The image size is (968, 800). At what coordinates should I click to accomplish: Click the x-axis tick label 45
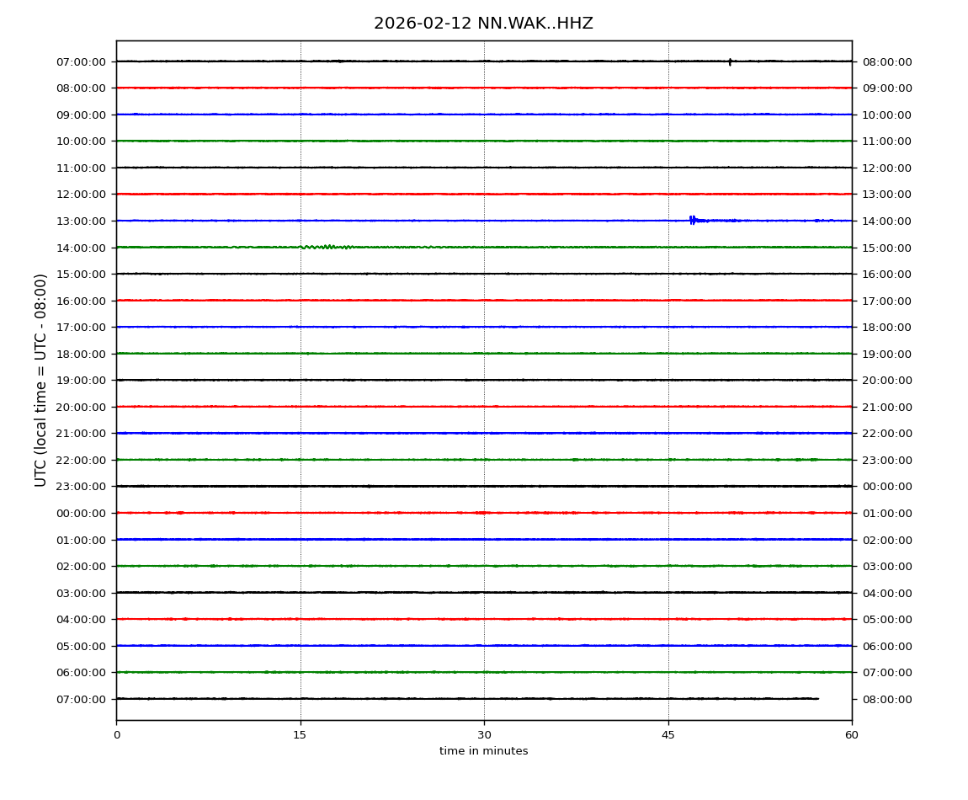(x=668, y=735)
